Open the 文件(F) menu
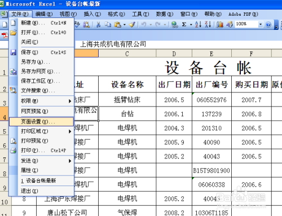Viewport: 282px width, 216px height. (20, 14)
